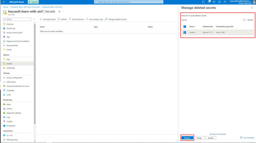Click the Certificates sidebar icon
Image resolution: width=256 pixels, height=143 pixels.
coord(4,68)
